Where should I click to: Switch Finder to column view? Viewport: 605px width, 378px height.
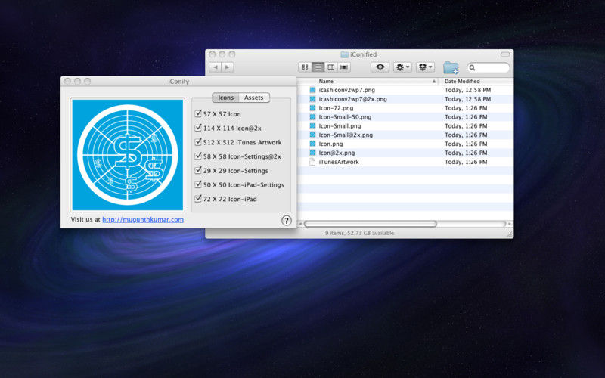(x=330, y=67)
